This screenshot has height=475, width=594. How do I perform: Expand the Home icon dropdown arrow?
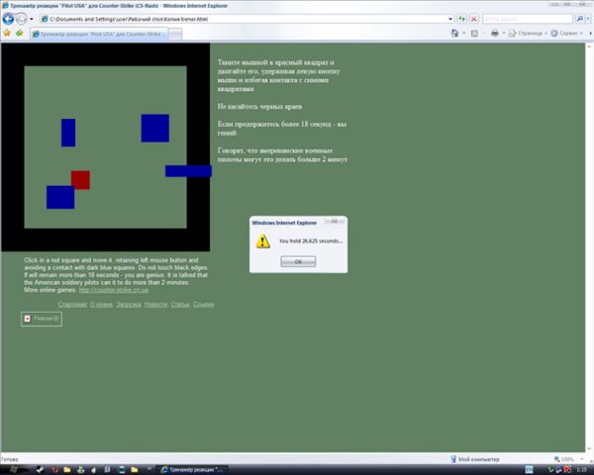click(463, 34)
